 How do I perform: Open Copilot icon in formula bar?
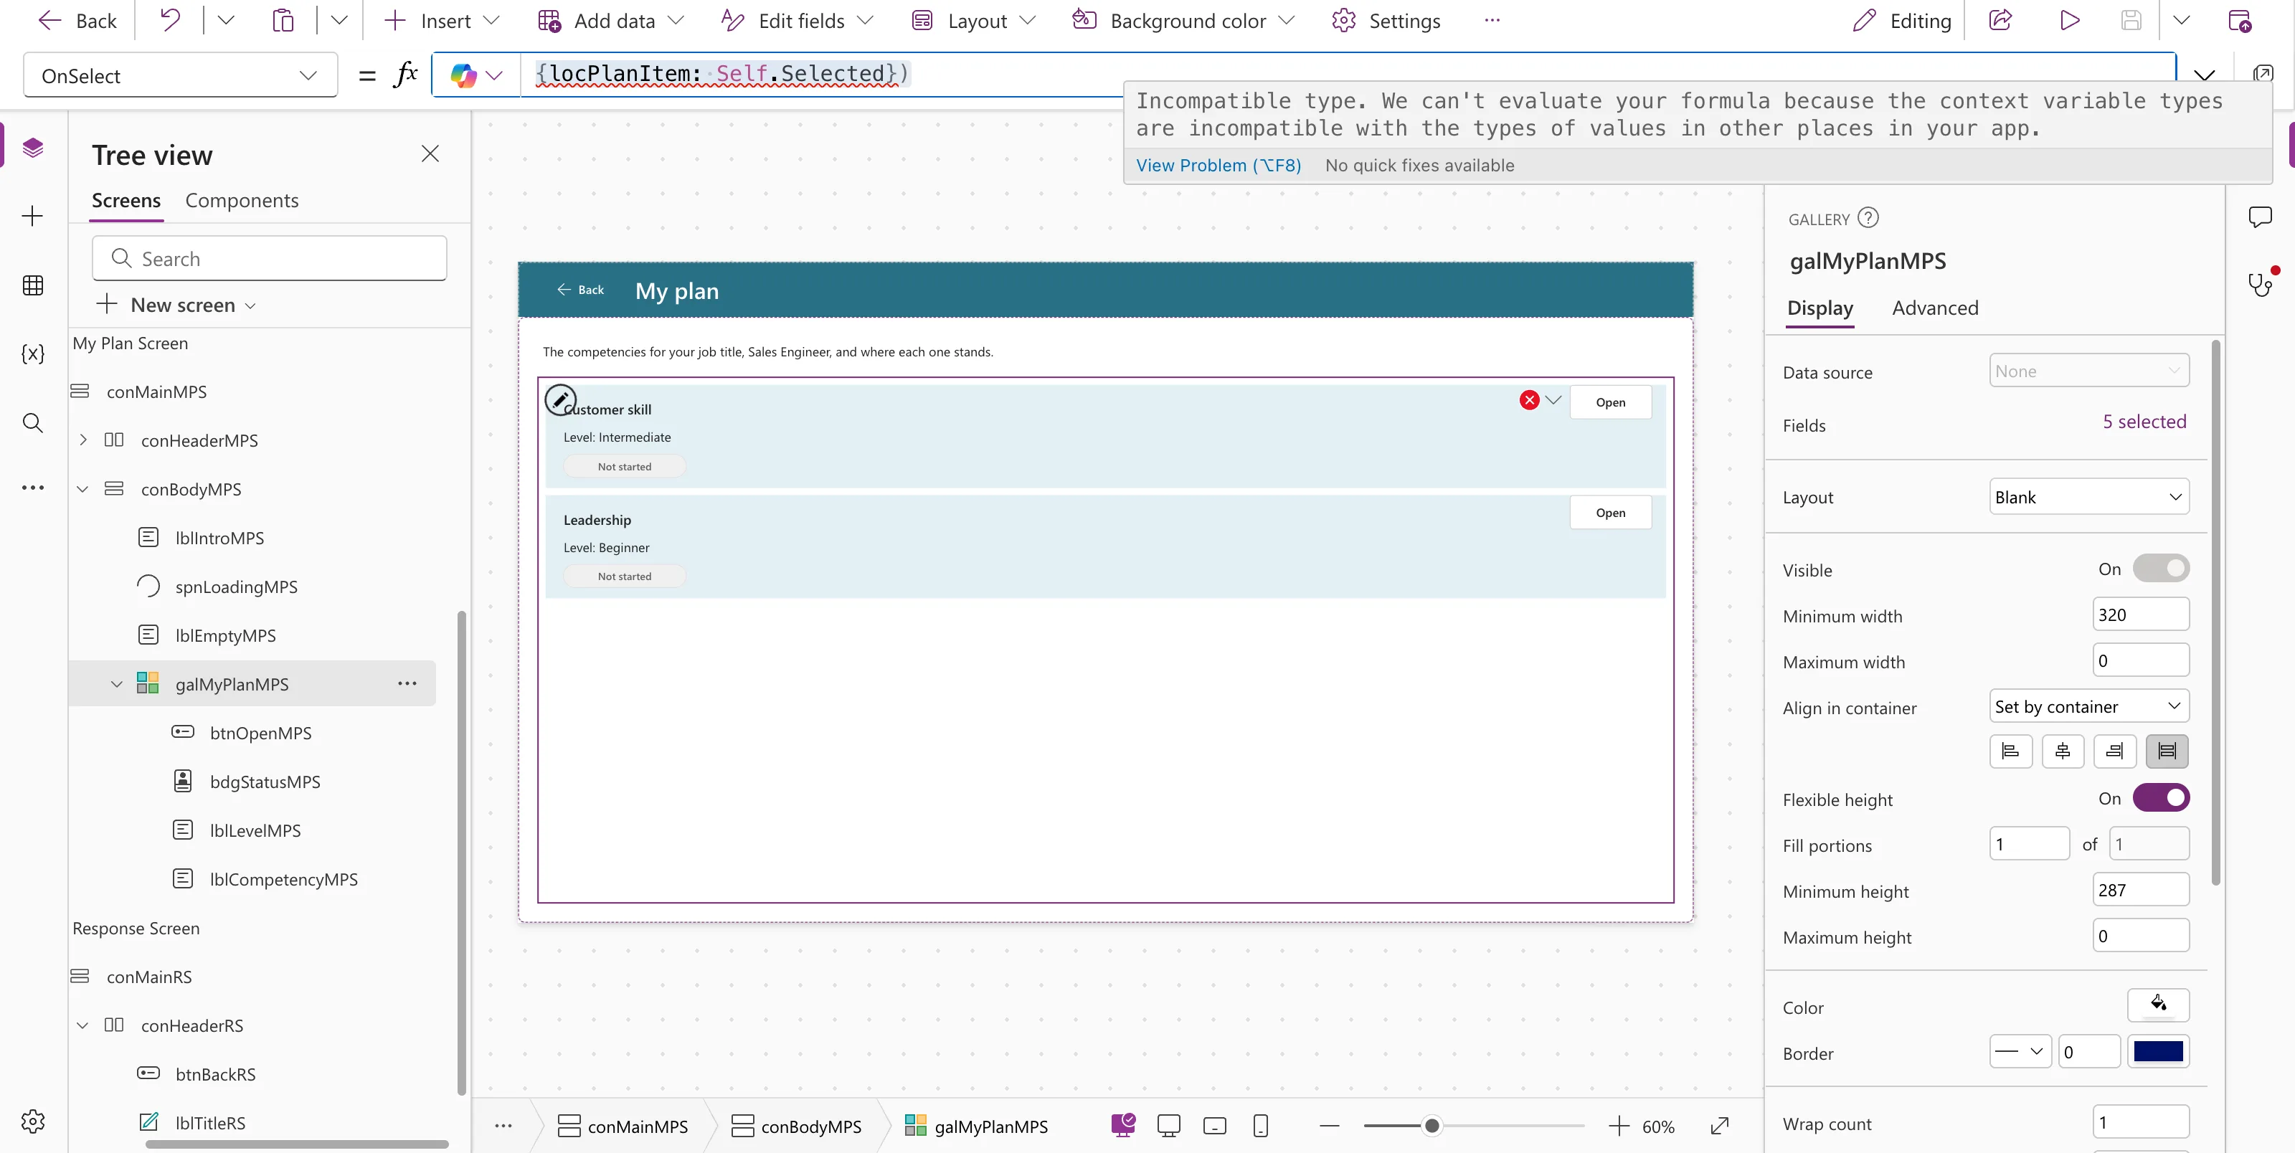464,75
